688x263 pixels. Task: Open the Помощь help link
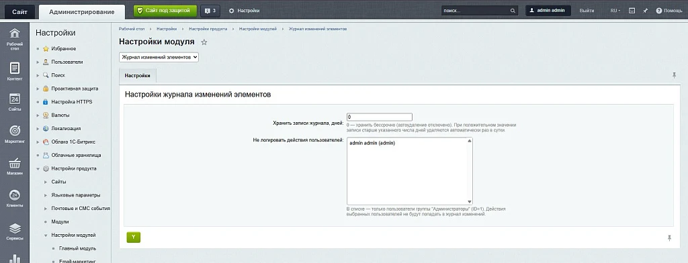pyautogui.click(x=669, y=11)
